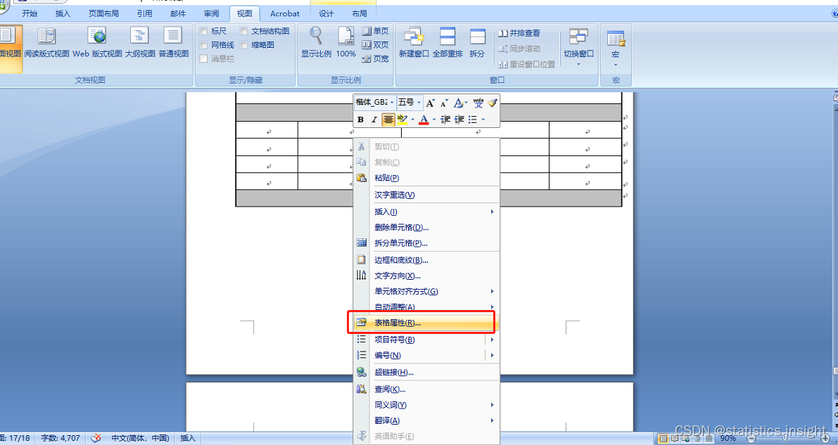Open the font color dropdown arrow
Viewport: 838px width, 445px height.
[x=434, y=120]
